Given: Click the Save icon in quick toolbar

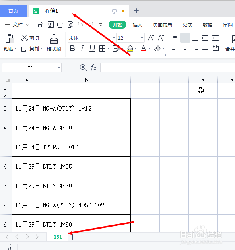Looking at the screenshot, I should [40, 25].
